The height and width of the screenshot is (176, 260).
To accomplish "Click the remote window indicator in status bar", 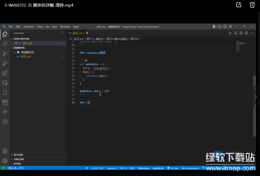I will 3,168.
